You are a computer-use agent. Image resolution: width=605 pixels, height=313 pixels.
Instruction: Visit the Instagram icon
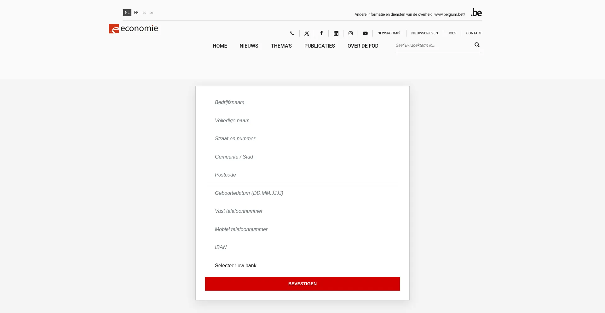click(x=350, y=33)
